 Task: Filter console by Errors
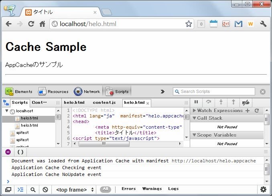coord(128,189)
